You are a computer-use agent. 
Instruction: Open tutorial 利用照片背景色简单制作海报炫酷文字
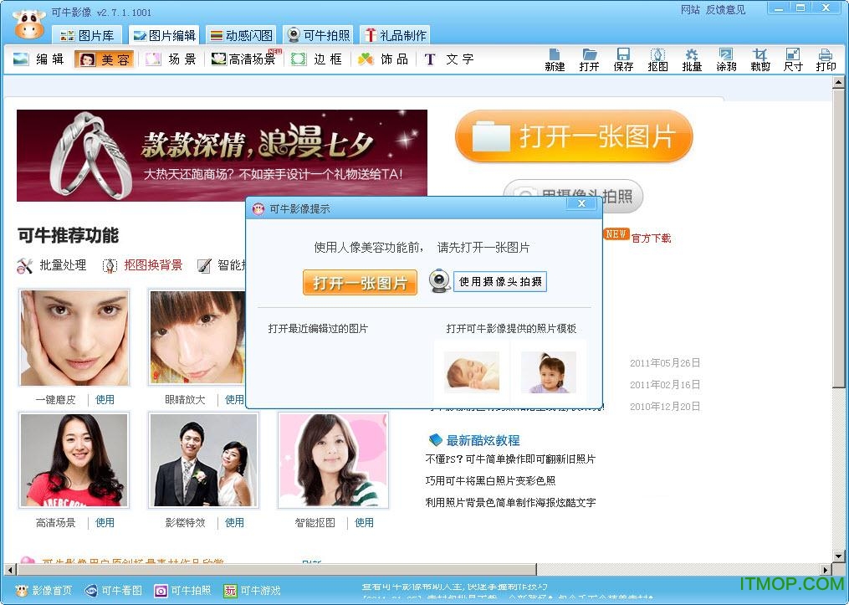(510, 503)
